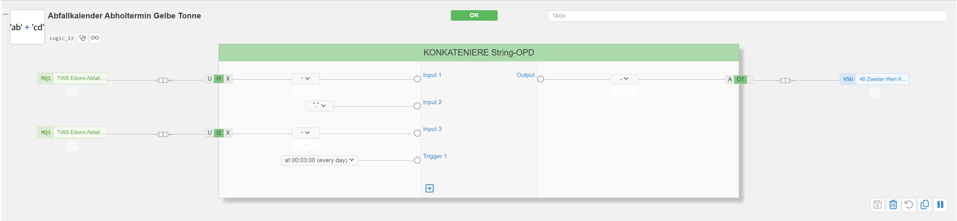Open the comma constant dropdown for Input 2
957x221 pixels.
click(319, 106)
